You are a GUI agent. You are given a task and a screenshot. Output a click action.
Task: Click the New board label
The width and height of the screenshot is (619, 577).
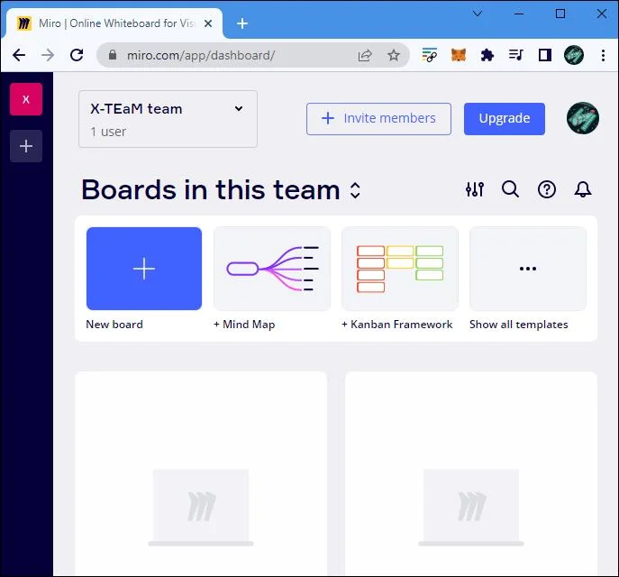(x=114, y=325)
